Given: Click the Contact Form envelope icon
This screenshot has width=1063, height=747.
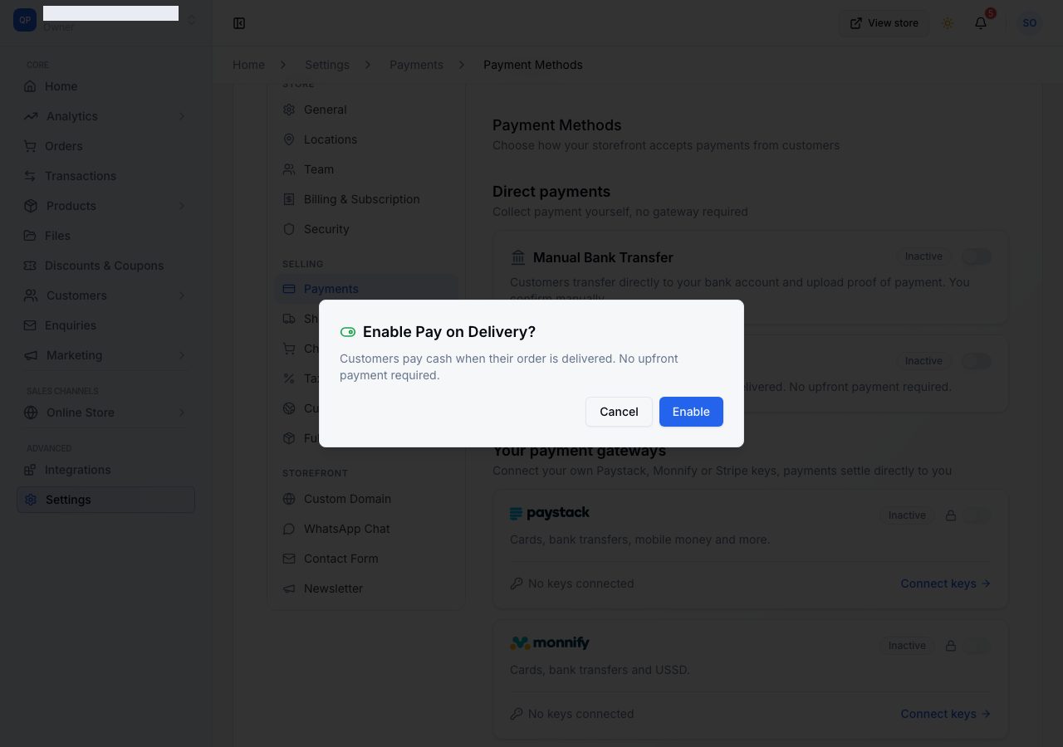Looking at the screenshot, I should click(x=289, y=559).
